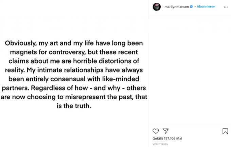
Task: Click the line are now choosing to misrepresent
Action: [x=74, y=97]
